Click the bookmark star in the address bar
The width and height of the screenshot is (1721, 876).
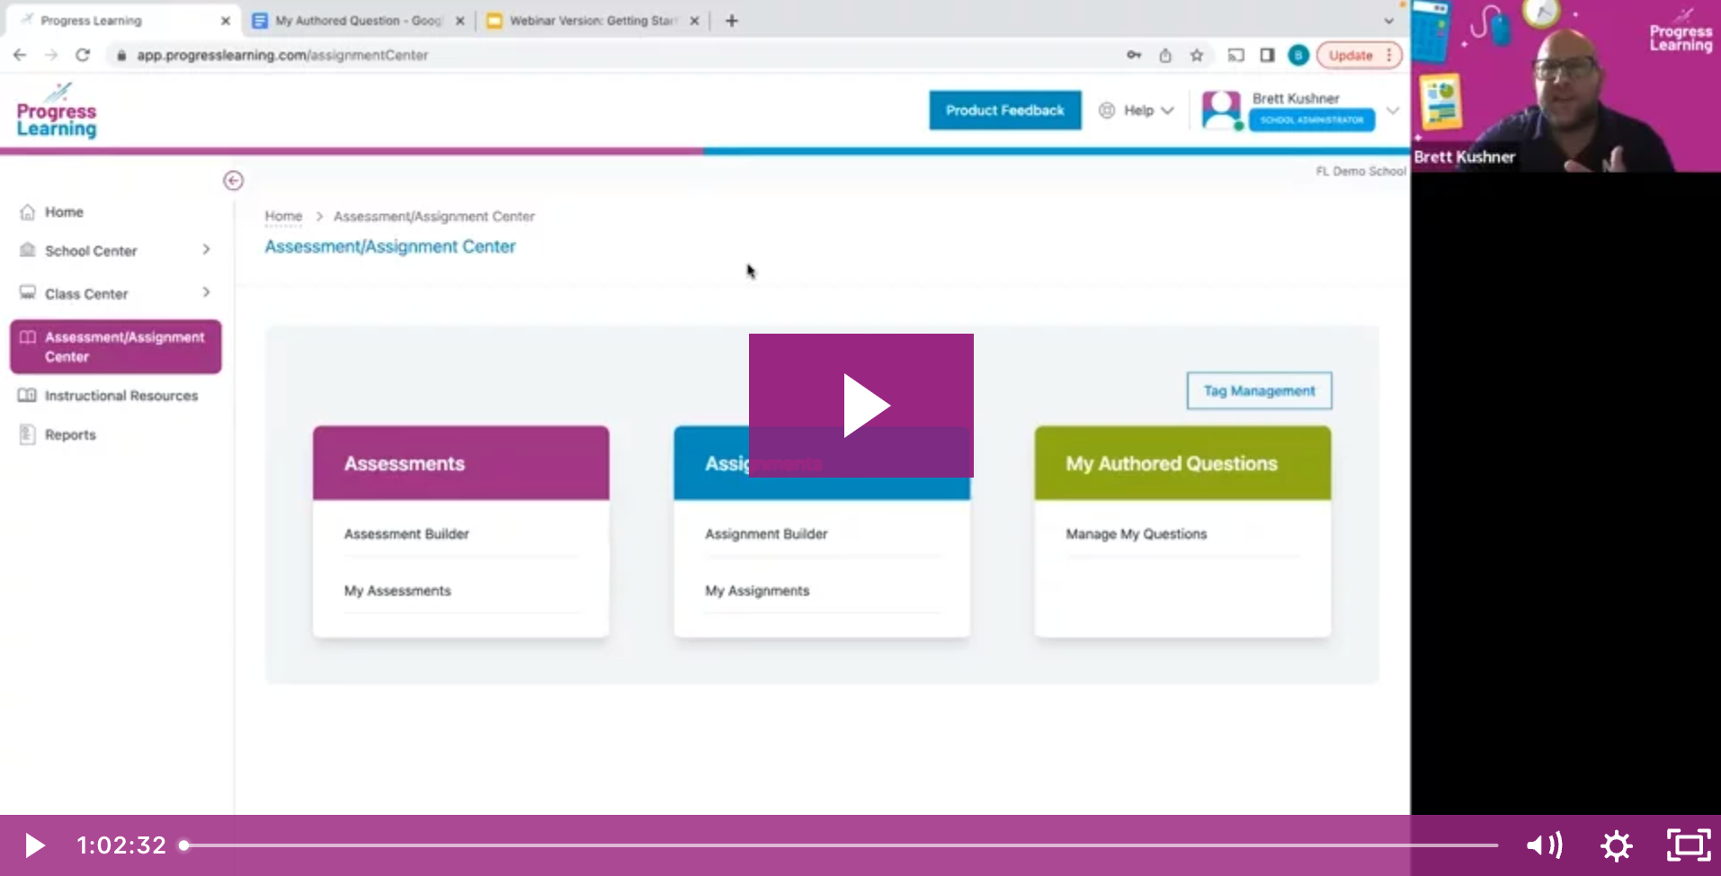click(x=1197, y=55)
